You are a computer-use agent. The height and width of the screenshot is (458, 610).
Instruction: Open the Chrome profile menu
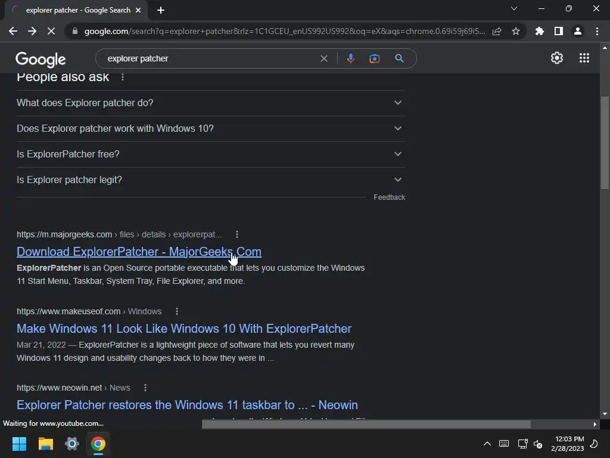tap(578, 31)
